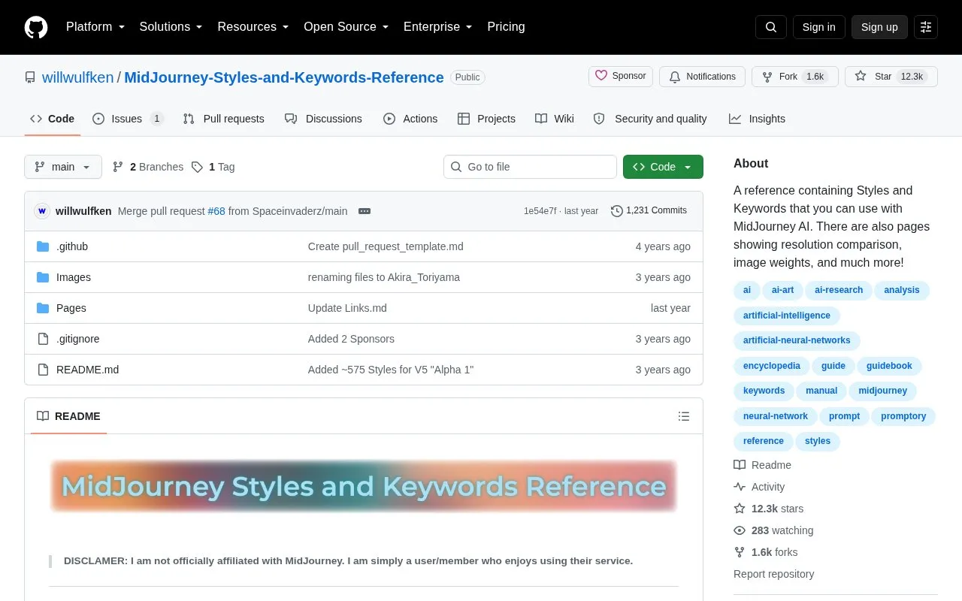The height and width of the screenshot is (601, 962).
Task: Focus the Go to file search field
Action: [530, 167]
